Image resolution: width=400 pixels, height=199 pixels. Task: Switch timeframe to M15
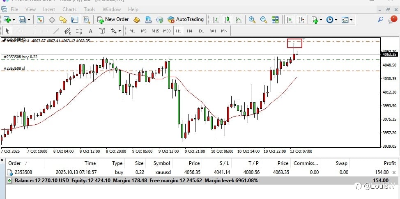155,31
